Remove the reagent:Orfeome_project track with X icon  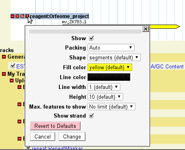click(x=17, y=16)
